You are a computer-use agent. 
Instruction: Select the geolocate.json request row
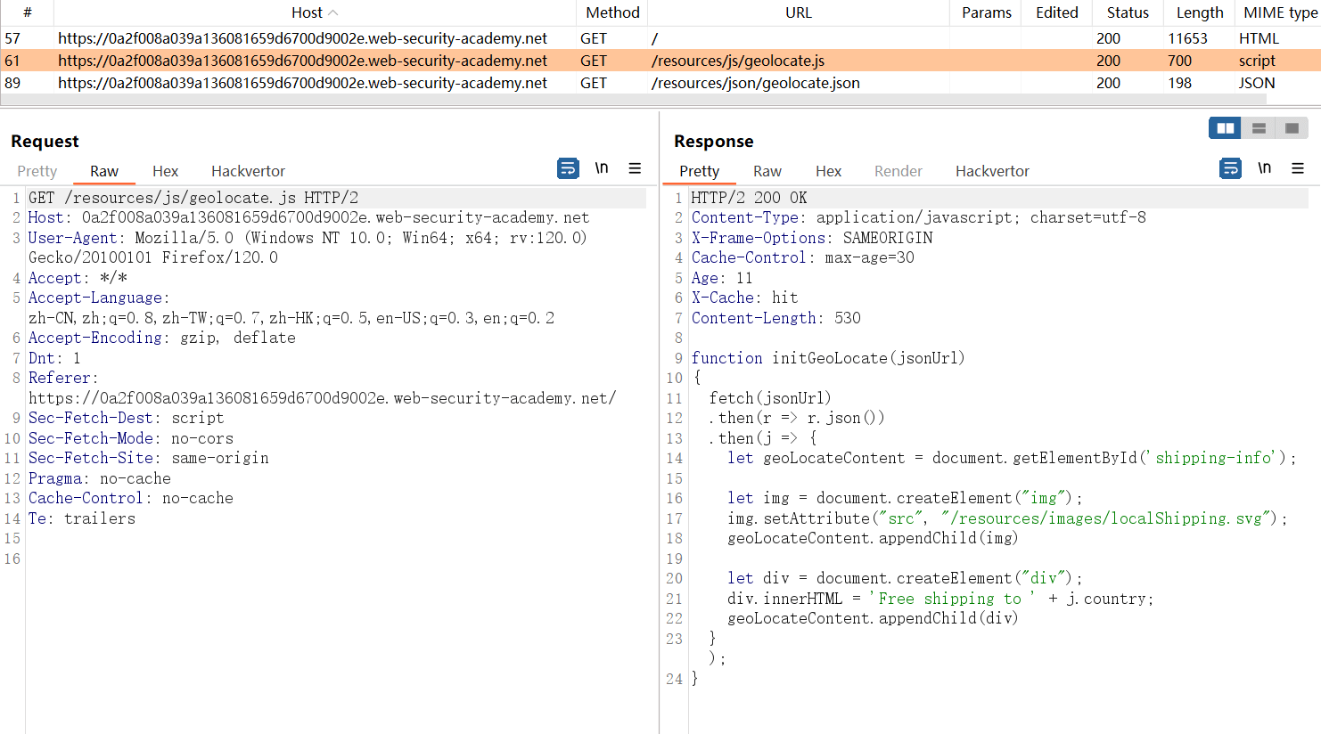coord(755,83)
